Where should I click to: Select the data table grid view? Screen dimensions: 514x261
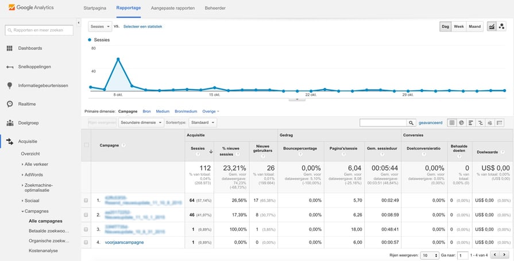tap(451, 123)
